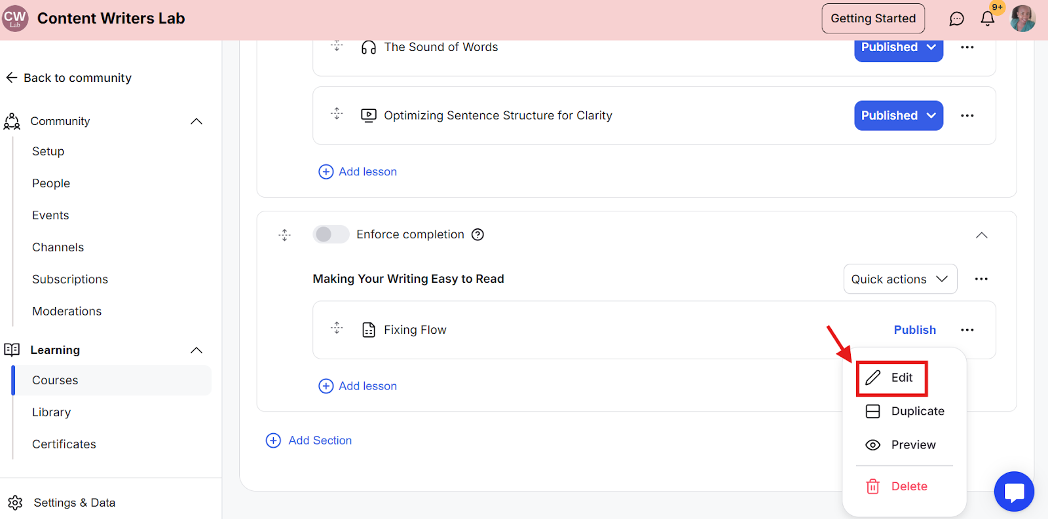The image size is (1048, 519).
Task: Open the notifications bell
Action: tap(987, 19)
